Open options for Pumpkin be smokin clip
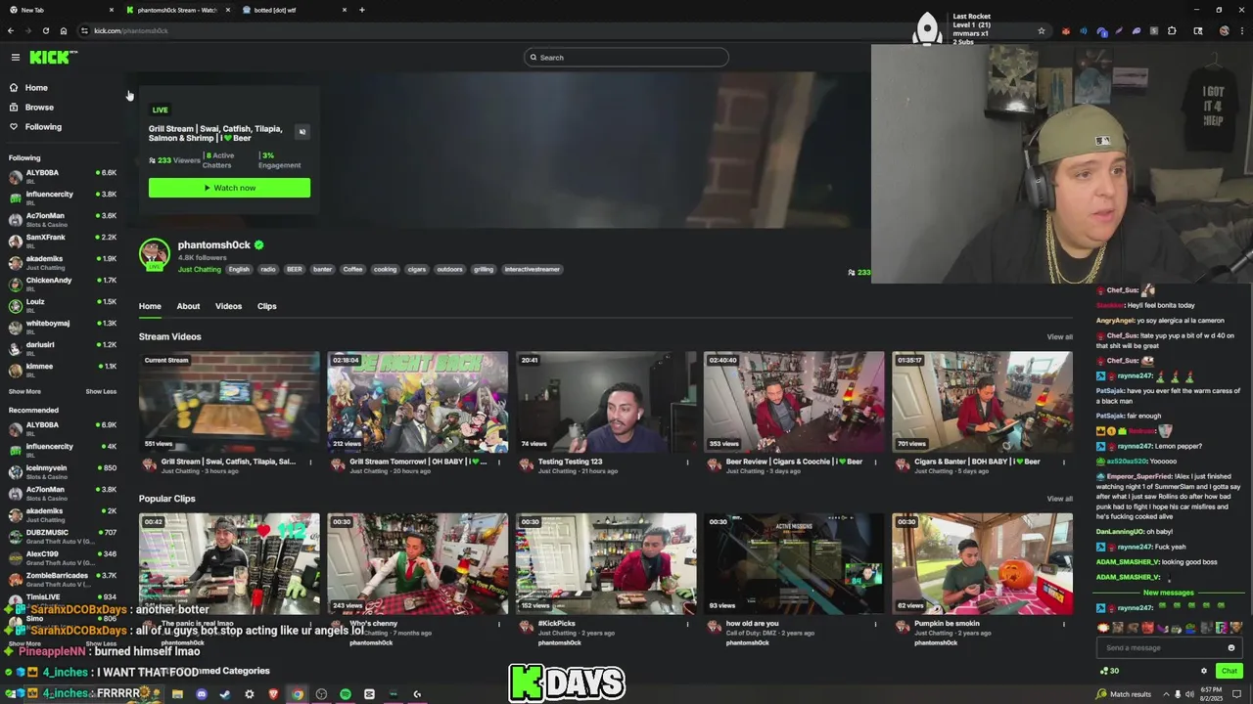This screenshot has width=1253, height=704. [x=1063, y=624]
